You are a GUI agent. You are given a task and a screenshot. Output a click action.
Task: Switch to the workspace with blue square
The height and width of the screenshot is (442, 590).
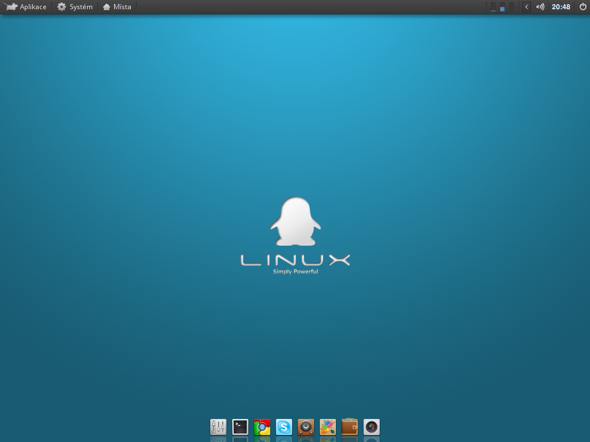(x=502, y=7)
